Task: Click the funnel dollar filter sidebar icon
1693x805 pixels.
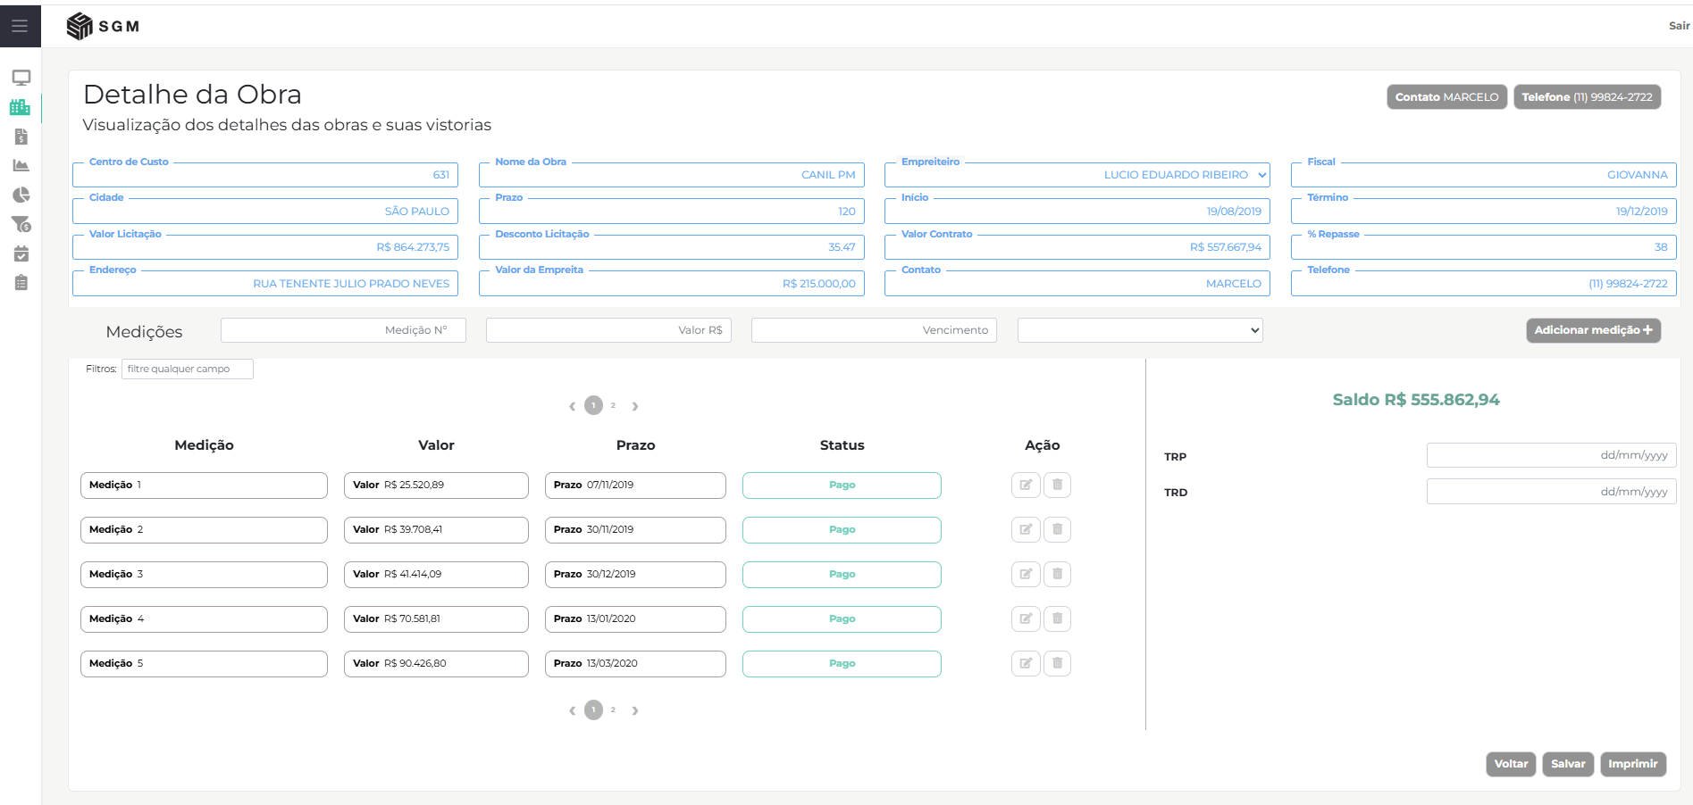Action: pos(21,224)
